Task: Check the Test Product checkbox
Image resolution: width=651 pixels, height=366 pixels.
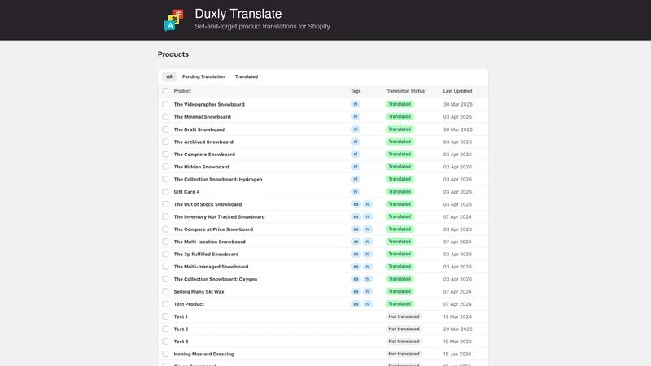Action: [165, 303]
